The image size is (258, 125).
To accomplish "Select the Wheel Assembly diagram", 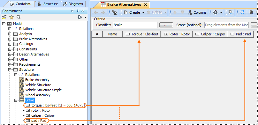I will click(x=38, y=95).
